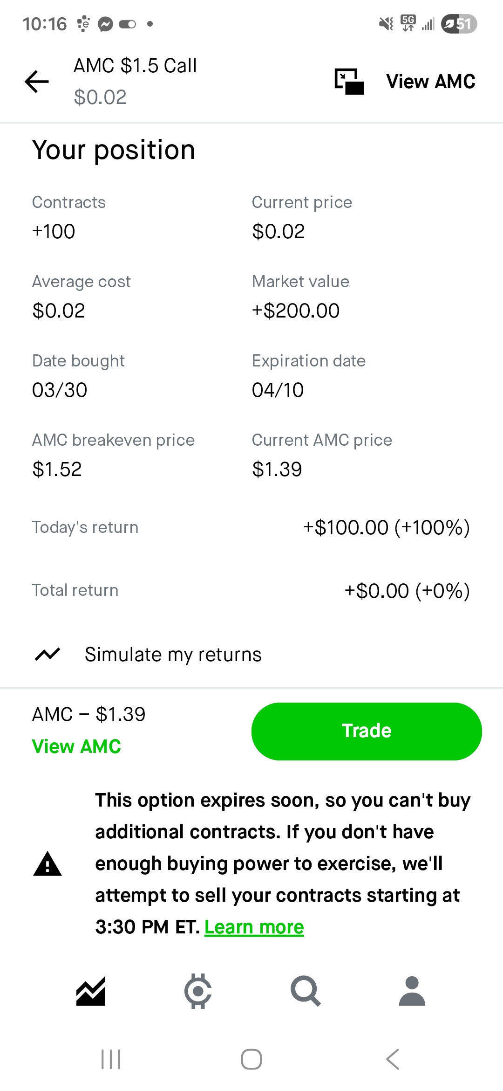Open the Learn more link
The height and width of the screenshot is (1091, 503).
254,927
